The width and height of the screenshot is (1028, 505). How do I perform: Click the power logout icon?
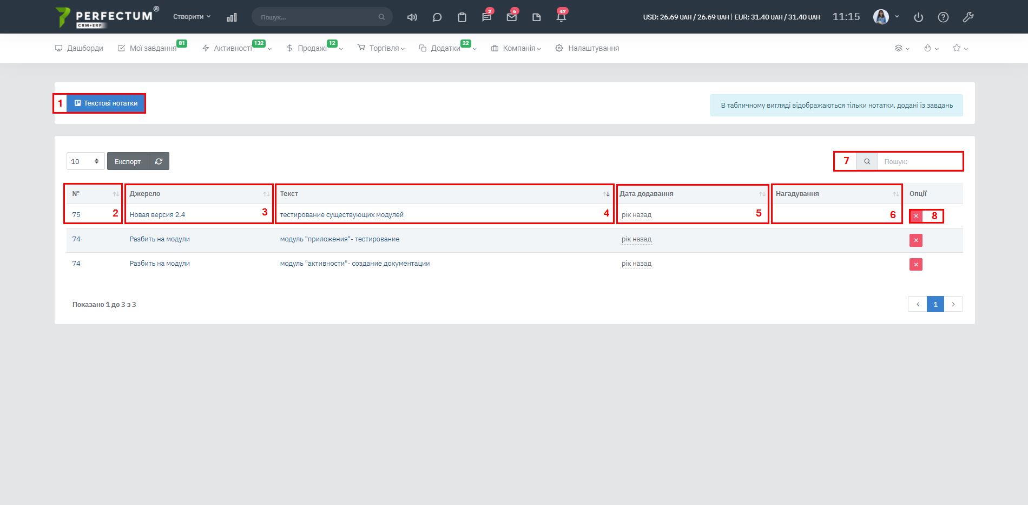click(x=918, y=17)
